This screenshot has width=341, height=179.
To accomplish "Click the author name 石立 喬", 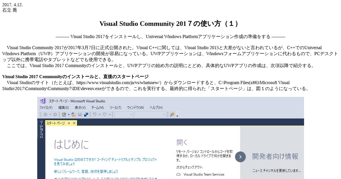I will click(10, 10).
